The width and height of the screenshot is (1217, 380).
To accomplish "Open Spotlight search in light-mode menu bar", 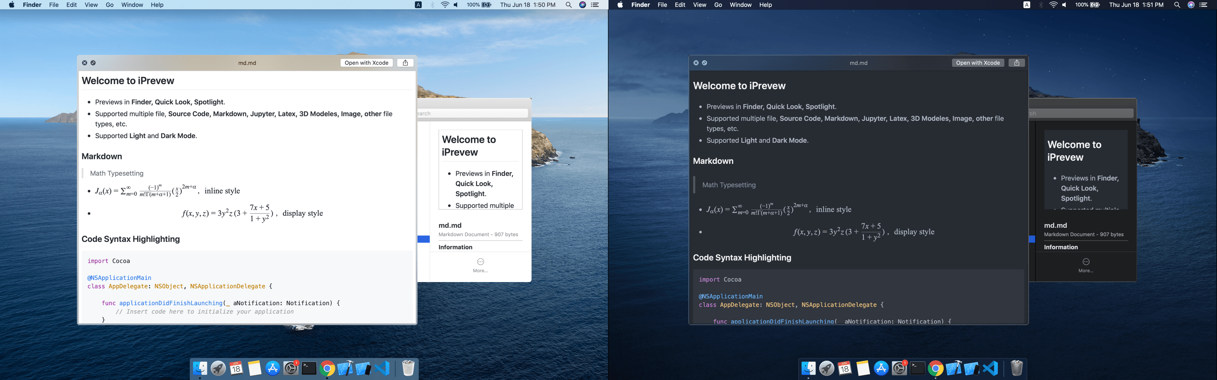I will click(568, 5).
